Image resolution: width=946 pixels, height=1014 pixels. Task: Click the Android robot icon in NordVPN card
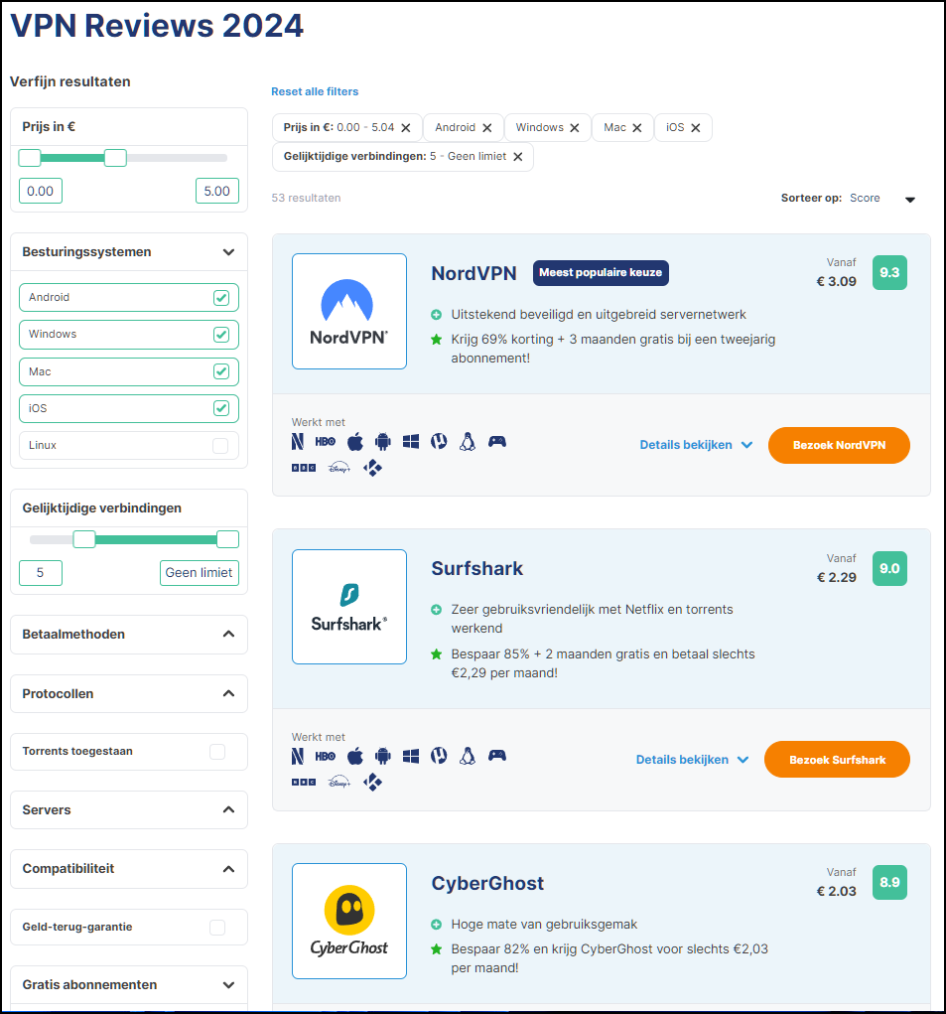[x=383, y=442]
